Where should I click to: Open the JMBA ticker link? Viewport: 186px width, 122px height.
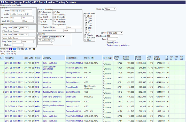tap(38, 73)
